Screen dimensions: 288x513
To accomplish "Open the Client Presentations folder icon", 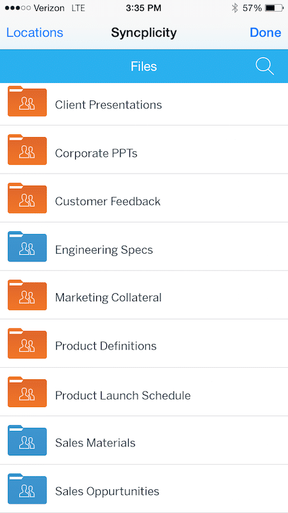I will pyautogui.click(x=27, y=101).
